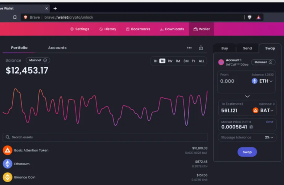
Task: Open the Mainnet network dropdown next to Balance
Action: coord(38,60)
